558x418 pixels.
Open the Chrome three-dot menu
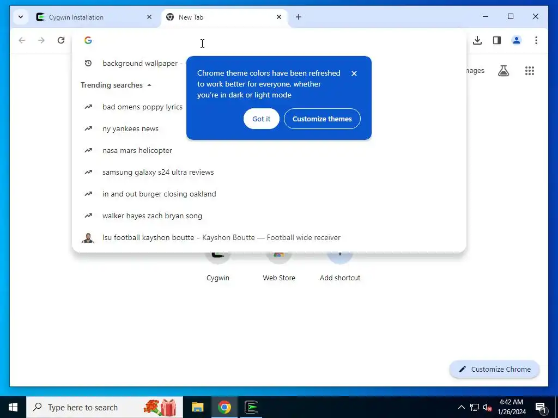(x=536, y=40)
